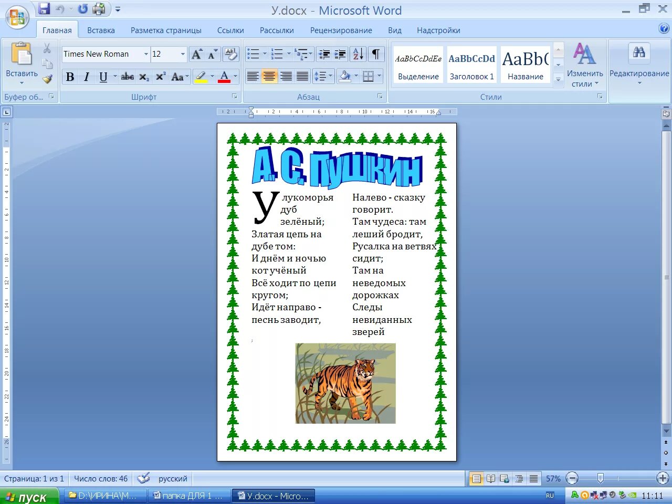Screen dimensions: 672x504
Task: Toggle italic formatting
Action: pos(87,77)
